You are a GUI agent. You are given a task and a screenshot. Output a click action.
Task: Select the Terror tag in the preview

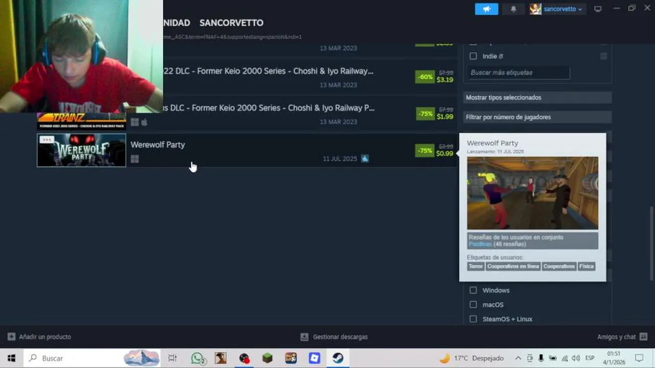pos(475,266)
